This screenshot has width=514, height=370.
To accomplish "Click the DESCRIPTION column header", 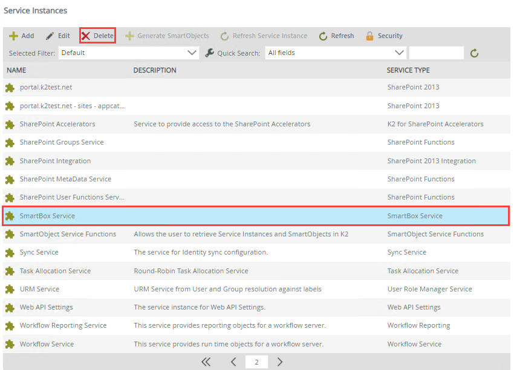I will (155, 70).
